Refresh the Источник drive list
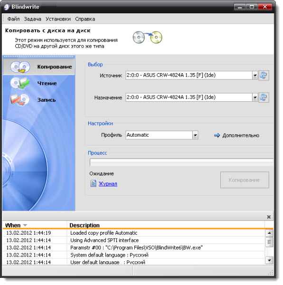Image resolution: width=283 pixels, height=285 pixels. 264,75
